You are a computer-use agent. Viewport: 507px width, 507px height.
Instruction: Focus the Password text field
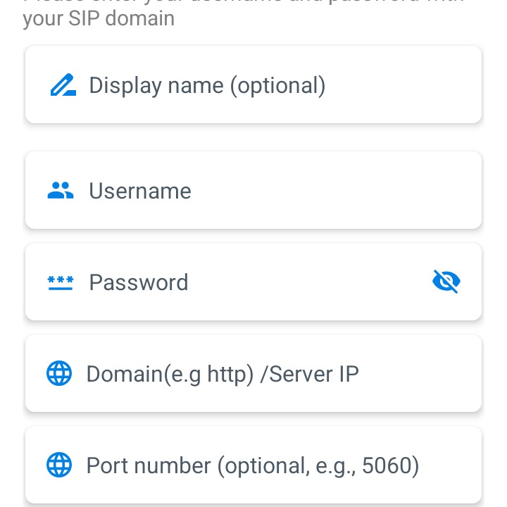point(254,282)
